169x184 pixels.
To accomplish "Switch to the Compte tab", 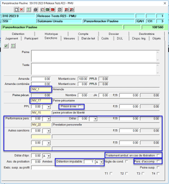I will (x=83, y=34).
